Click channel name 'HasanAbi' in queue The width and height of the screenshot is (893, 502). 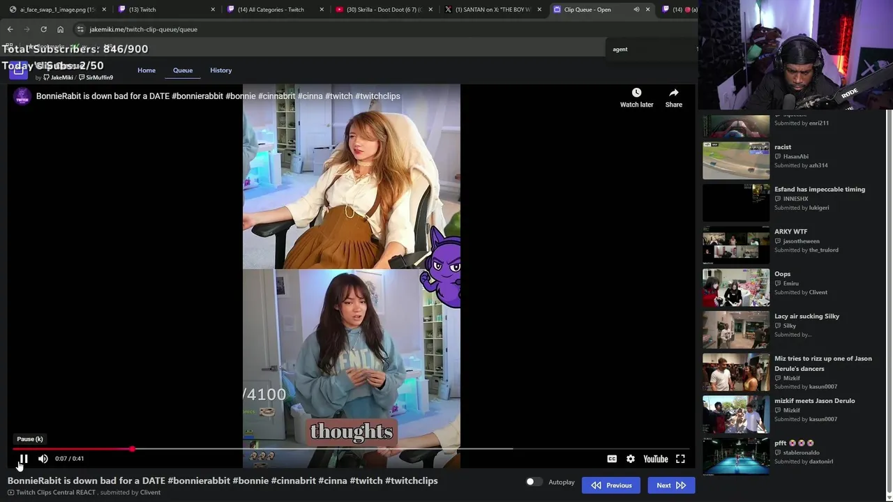tap(795, 157)
